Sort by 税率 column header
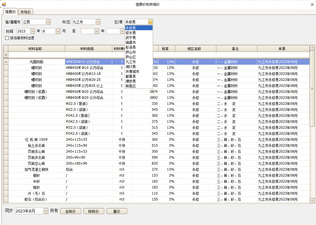 (167, 49)
